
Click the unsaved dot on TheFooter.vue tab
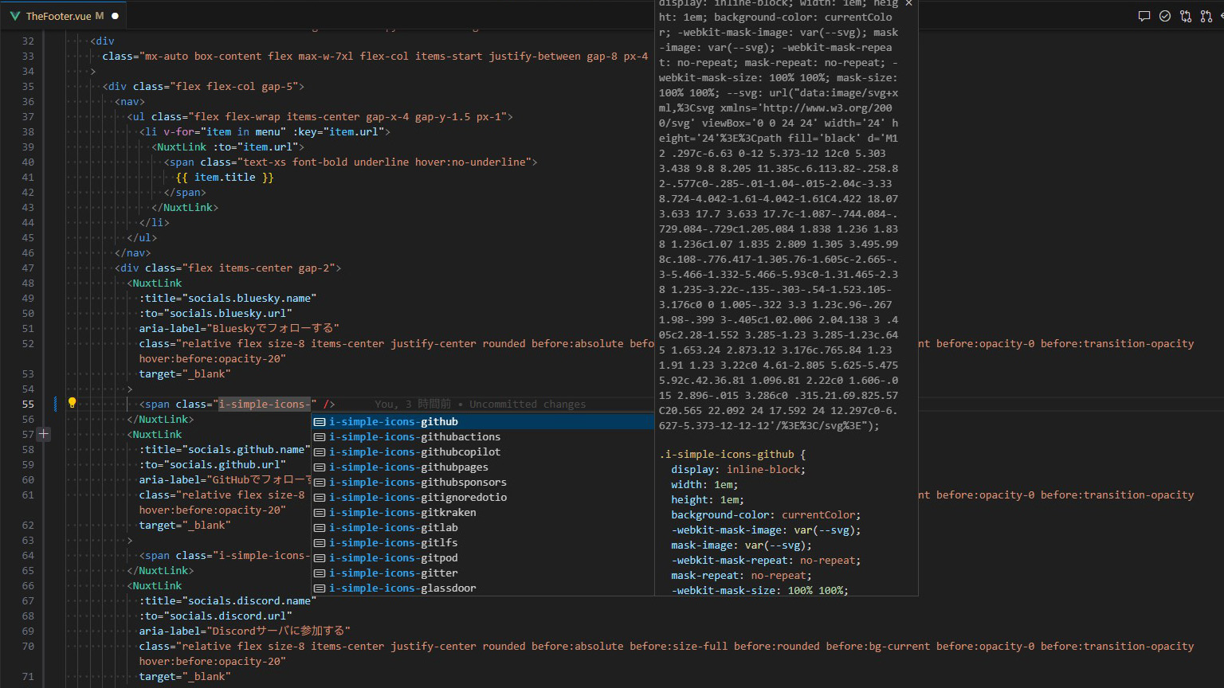(x=116, y=16)
